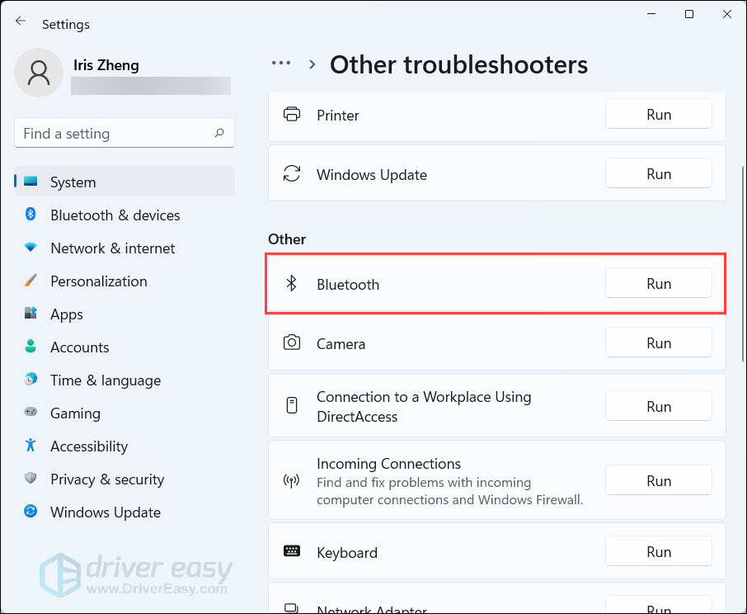The height and width of the screenshot is (614, 747).
Task: Click the Accessibility person icon
Action: (x=31, y=446)
